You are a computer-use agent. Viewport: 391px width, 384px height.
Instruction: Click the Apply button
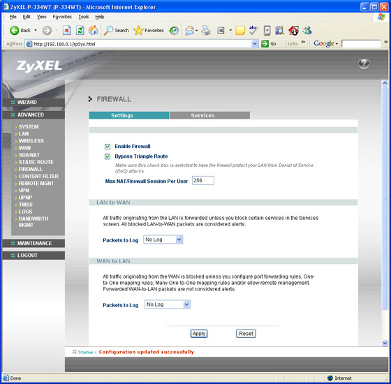point(199,334)
